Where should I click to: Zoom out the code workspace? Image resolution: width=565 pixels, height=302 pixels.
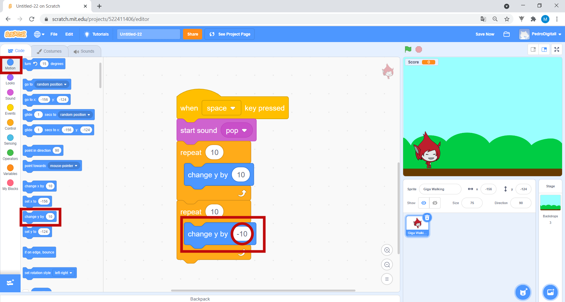coord(387,265)
